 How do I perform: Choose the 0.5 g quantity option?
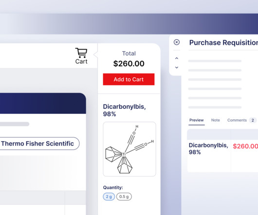point(124,197)
